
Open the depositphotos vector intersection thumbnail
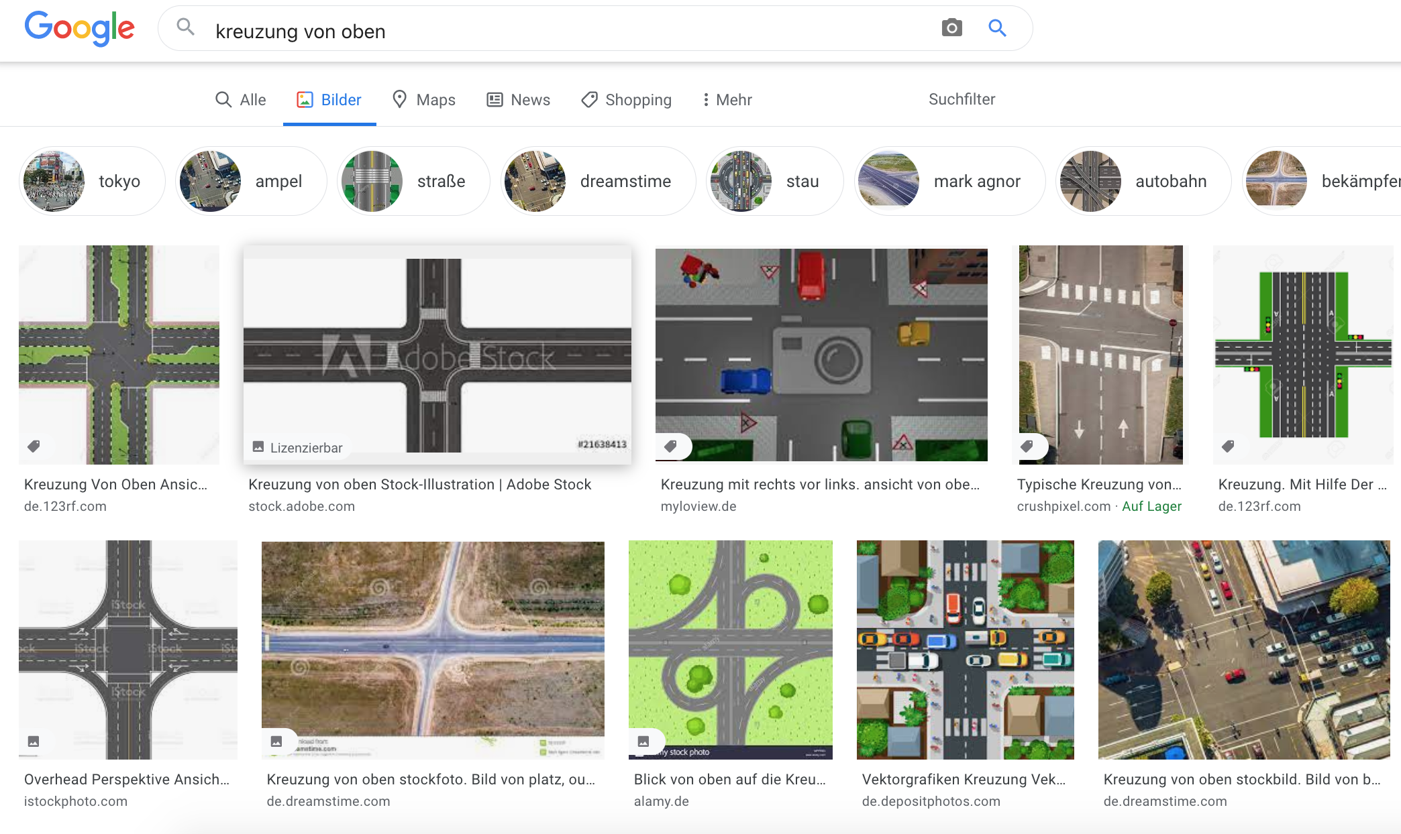(x=965, y=649)
